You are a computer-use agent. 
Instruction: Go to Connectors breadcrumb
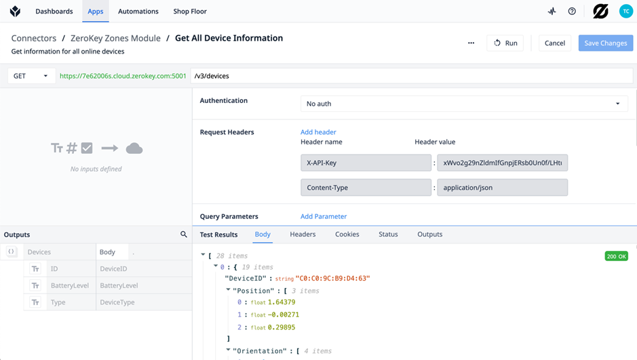coord(34,38)
